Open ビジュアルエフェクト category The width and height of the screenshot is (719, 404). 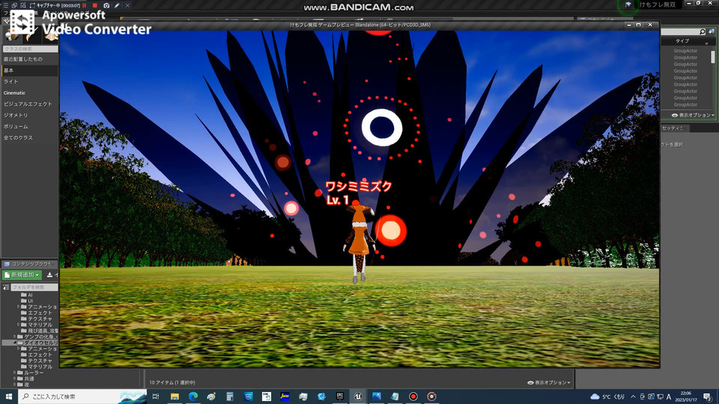click(x=30, y=104)
